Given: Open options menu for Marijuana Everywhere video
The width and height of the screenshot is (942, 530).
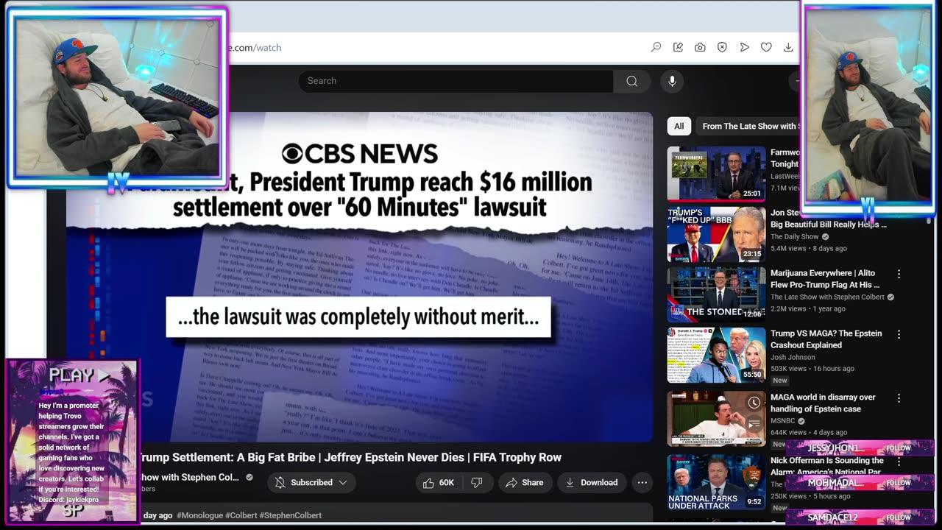Looking at the screenshot, I should (x=899, y=274).
